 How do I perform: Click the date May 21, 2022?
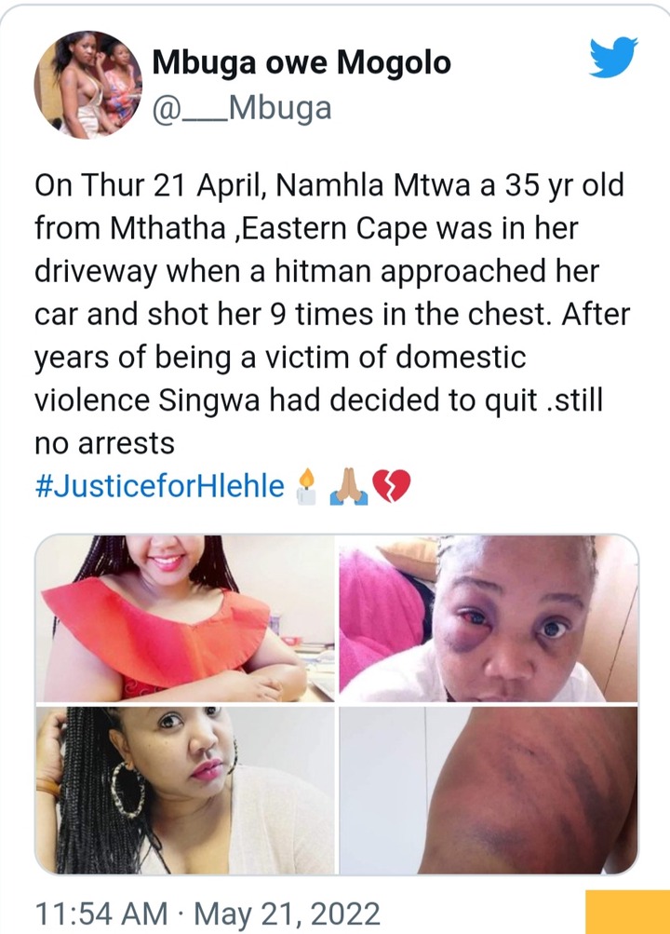pos(288,914)
